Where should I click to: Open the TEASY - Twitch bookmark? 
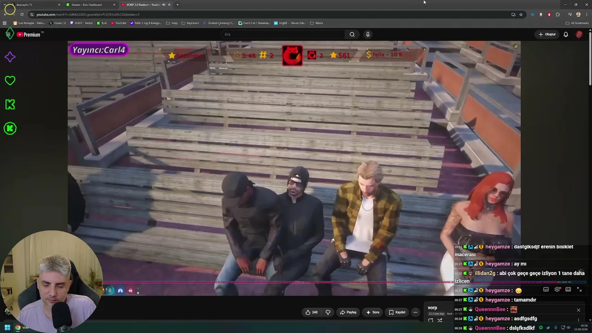pyautogui.click(x=81, y=23)
